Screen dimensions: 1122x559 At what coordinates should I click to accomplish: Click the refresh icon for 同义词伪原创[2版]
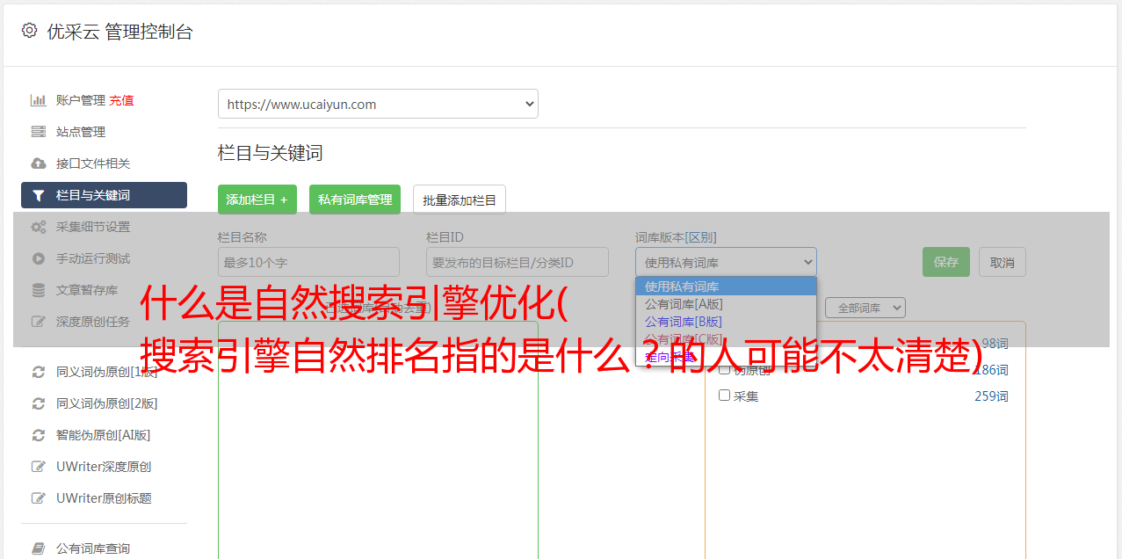(39, 403)
